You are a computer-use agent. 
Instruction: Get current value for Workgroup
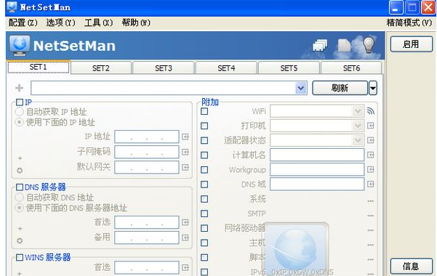coord(370,170)
